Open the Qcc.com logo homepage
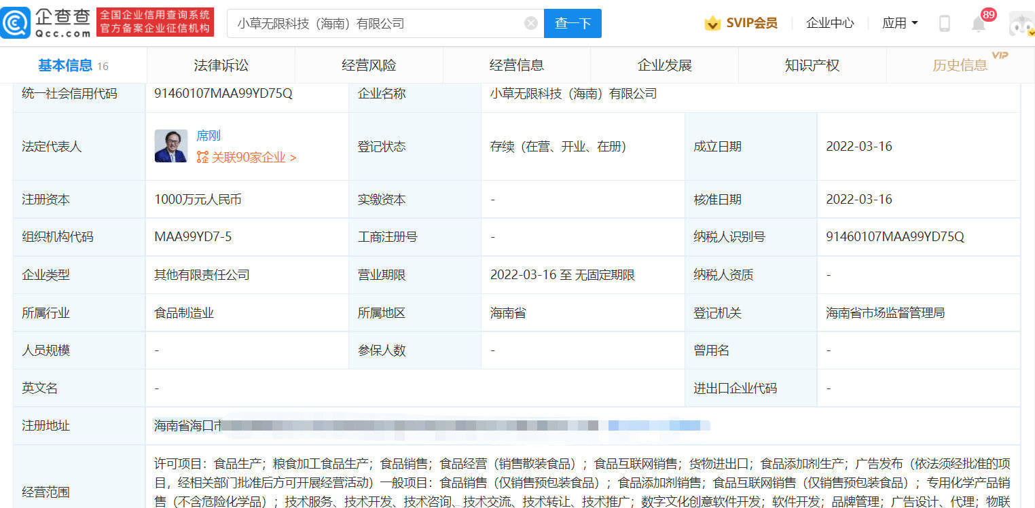Viewport: 1035px width, 508px height. (47, 22)
